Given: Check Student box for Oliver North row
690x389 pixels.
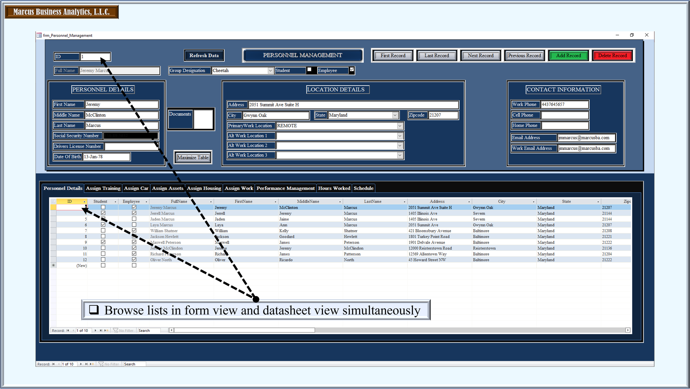Looking at the screenshot, I should click(103, 260).
